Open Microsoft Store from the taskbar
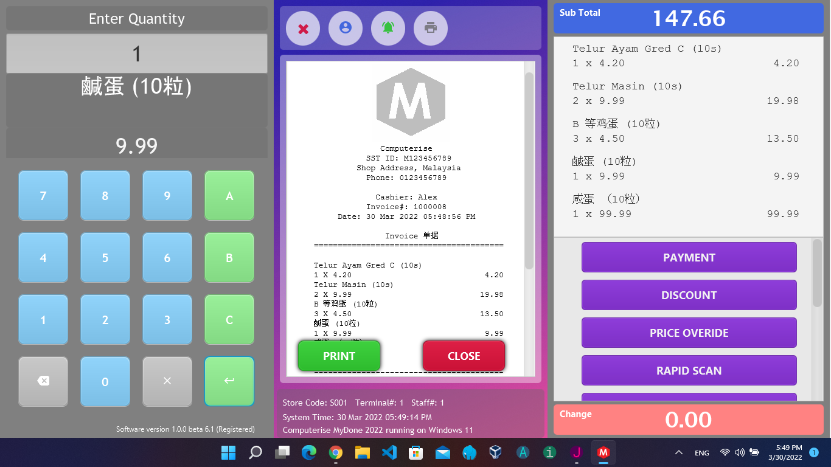This screenshot has height=467, width=831. point(416,452)
